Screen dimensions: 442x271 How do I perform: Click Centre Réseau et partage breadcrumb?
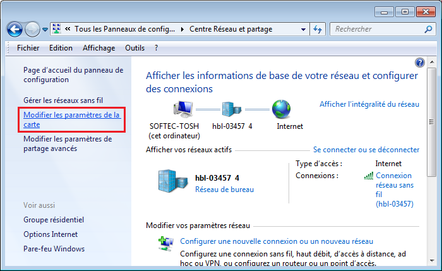pos(231,29)
